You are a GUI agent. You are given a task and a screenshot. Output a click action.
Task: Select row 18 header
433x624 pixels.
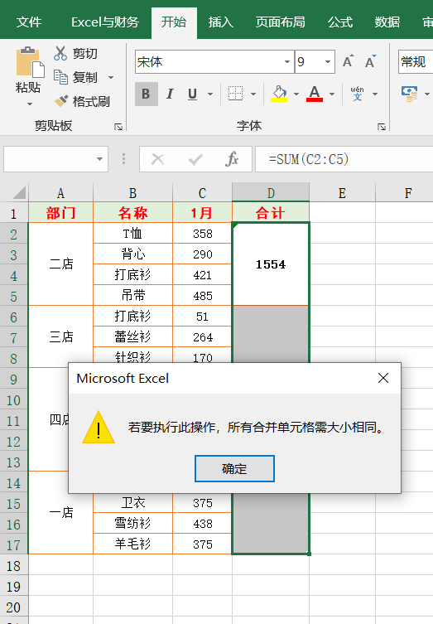(14, 565)
